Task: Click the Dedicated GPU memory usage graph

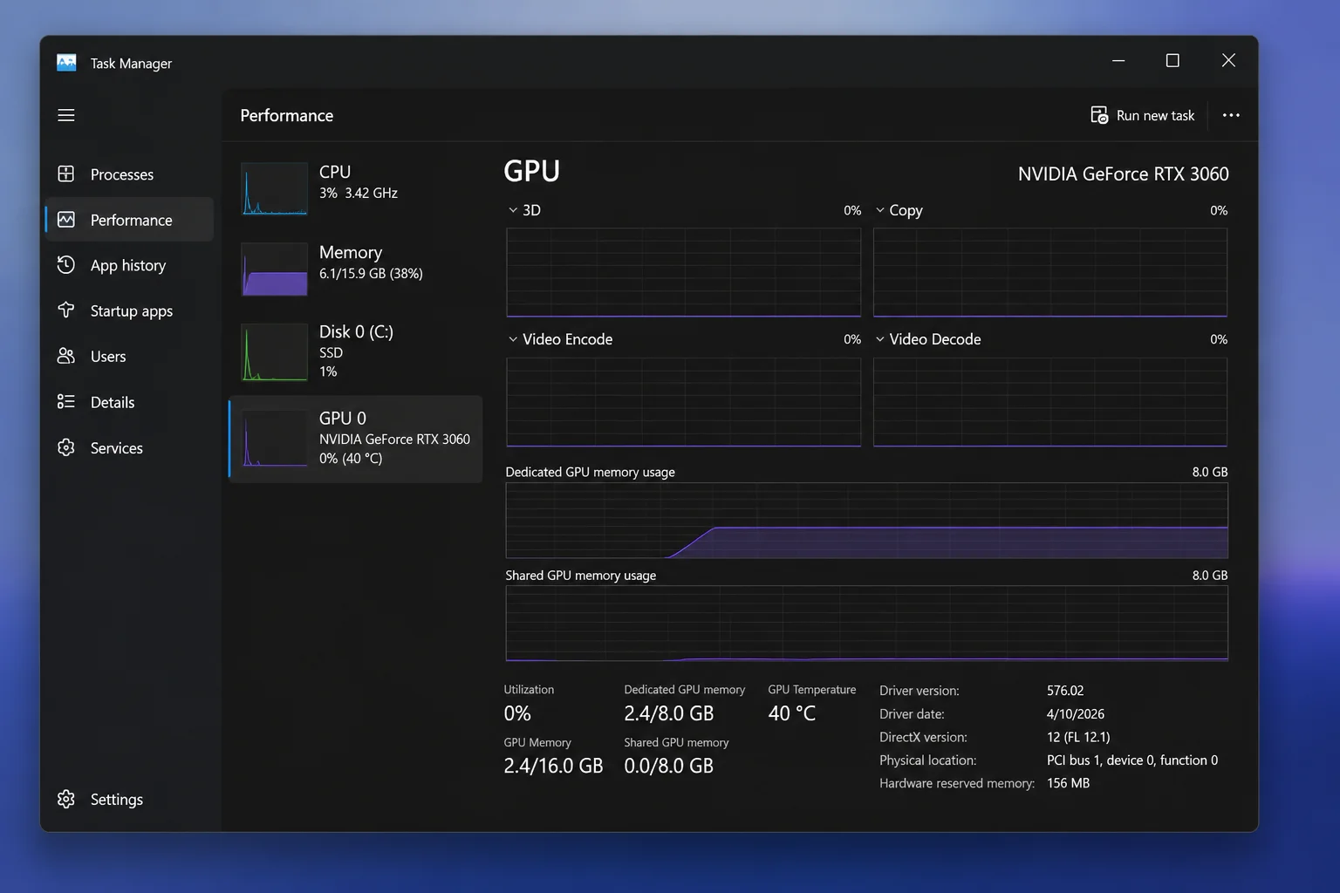Action: click(866, 521)
